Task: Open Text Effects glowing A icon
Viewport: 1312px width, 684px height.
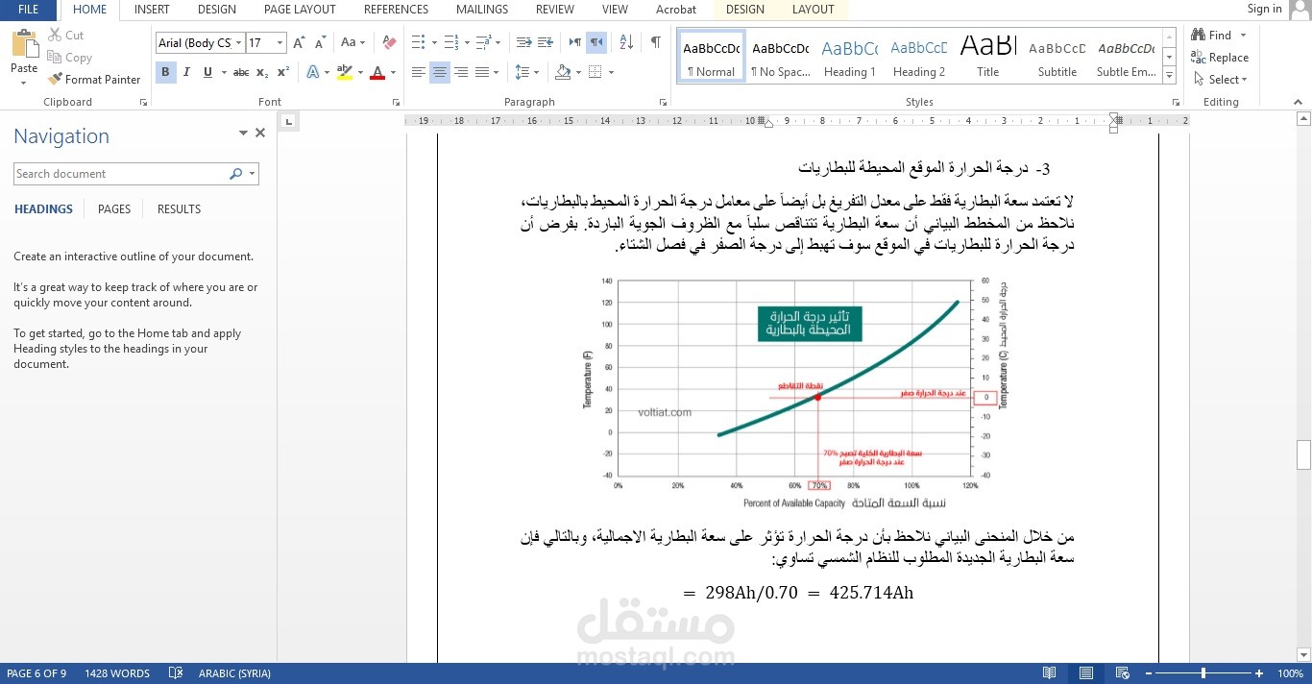Action: click(313, 72)
